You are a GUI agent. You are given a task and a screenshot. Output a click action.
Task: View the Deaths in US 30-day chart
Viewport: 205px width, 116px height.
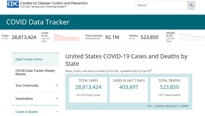point(192,37)
